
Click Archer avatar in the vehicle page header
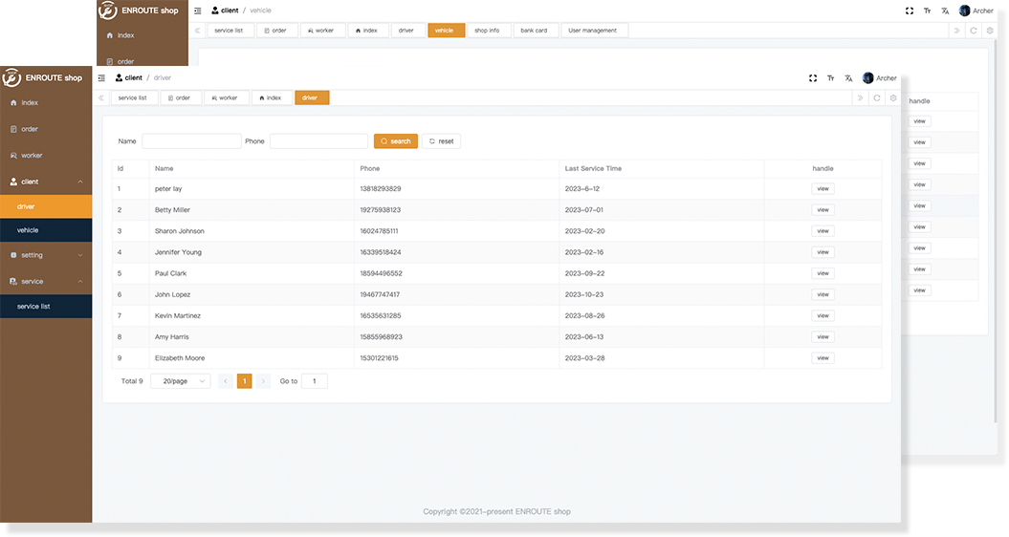pos(964,11)
